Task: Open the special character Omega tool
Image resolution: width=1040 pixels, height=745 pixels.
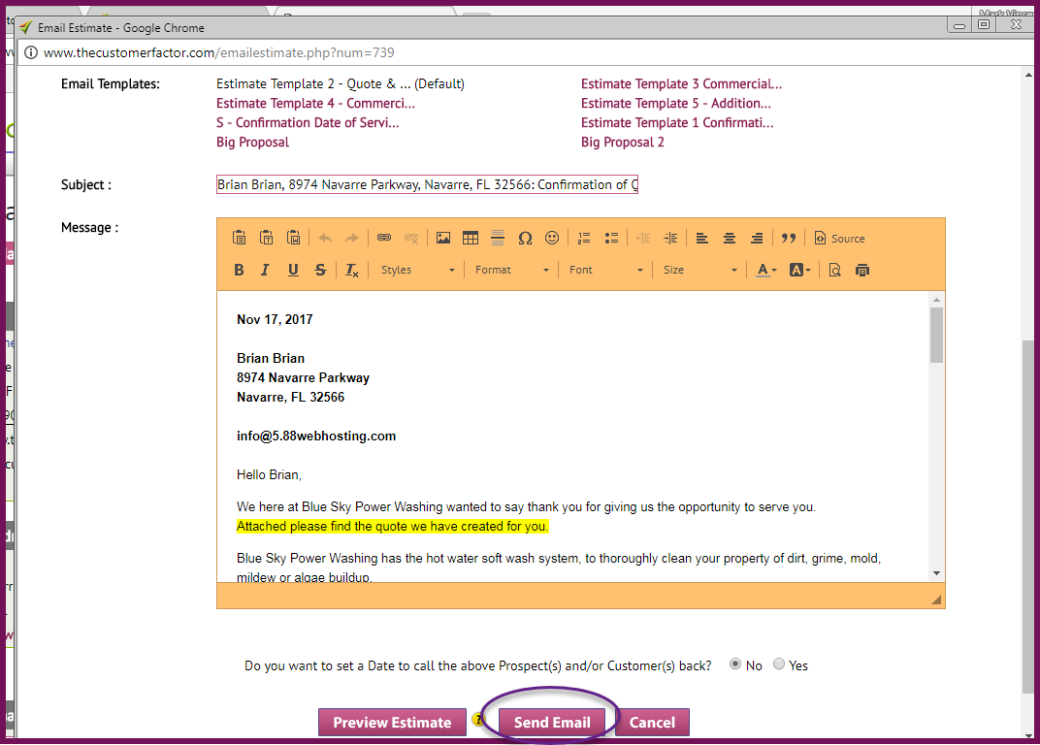Action: click(525, 238)
